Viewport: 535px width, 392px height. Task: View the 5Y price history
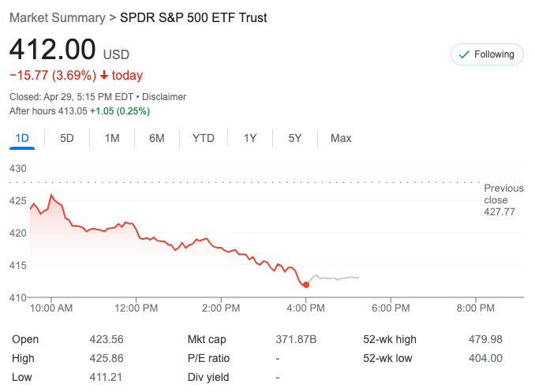coord(295,138)
